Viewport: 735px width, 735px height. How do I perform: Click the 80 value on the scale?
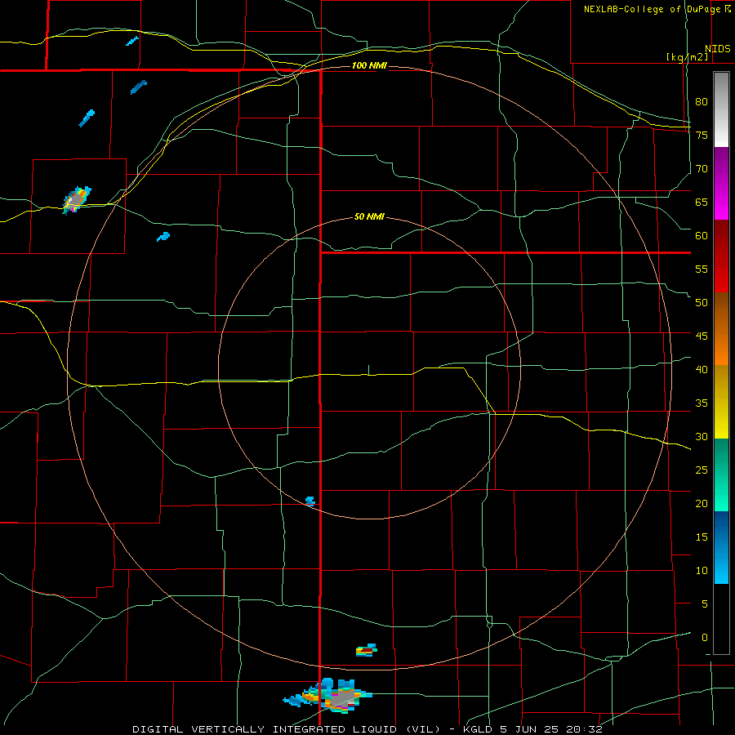702,102
